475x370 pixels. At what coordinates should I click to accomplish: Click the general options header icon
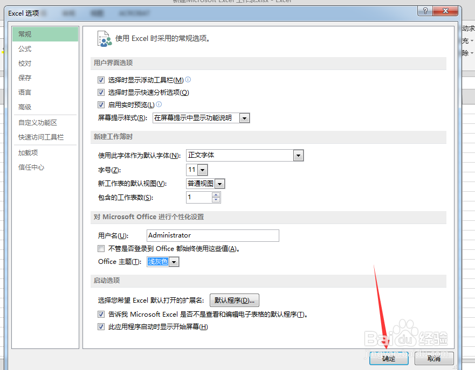click(x=105, y=39)
